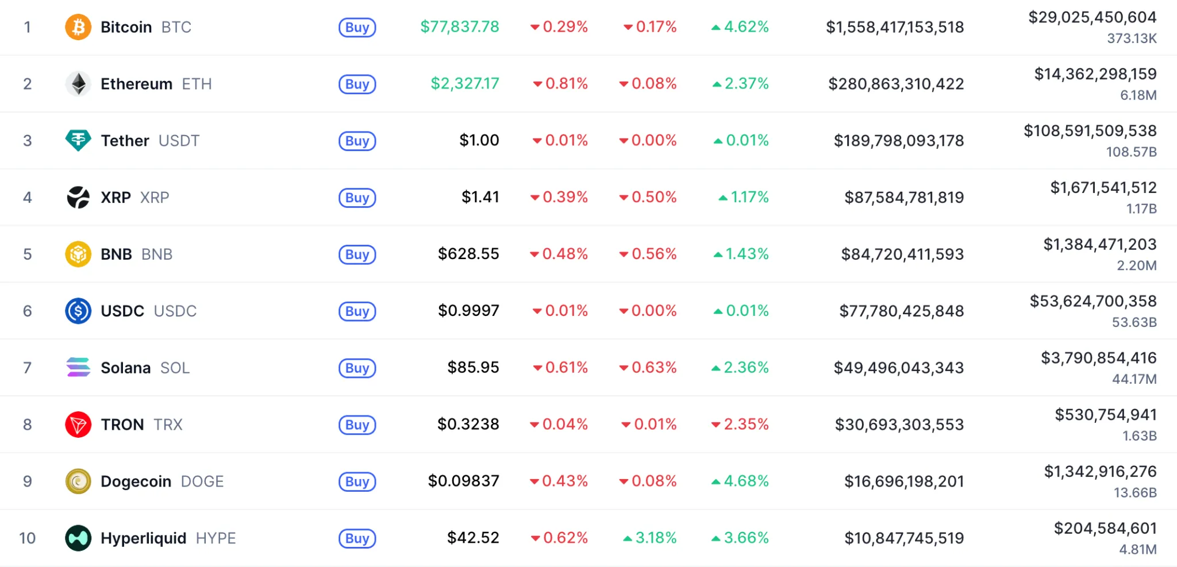Click the Buy button for Hyperliquid
Image resolution: width=1177 pixels, height=567 pixels.
pyautogui.click(x=357, y=539)
